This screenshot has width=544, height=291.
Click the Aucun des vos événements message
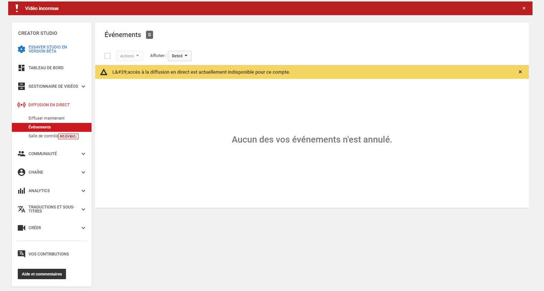coord(312,139)
